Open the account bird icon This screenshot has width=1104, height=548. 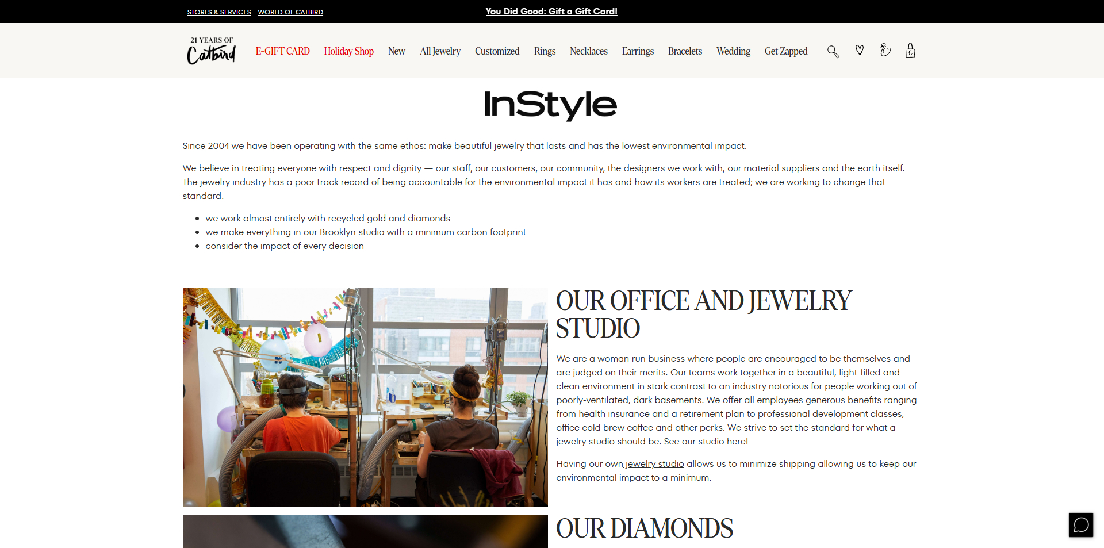[885, 51]
